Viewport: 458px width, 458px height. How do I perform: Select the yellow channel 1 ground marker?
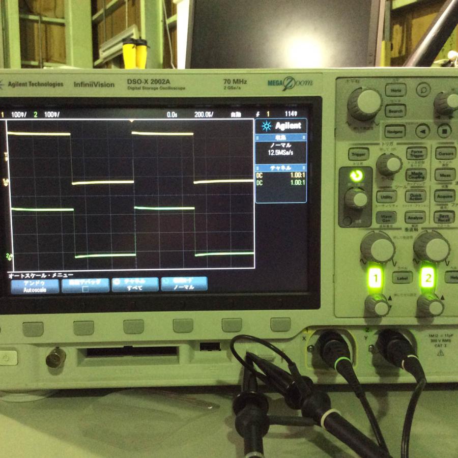[5, 182]
